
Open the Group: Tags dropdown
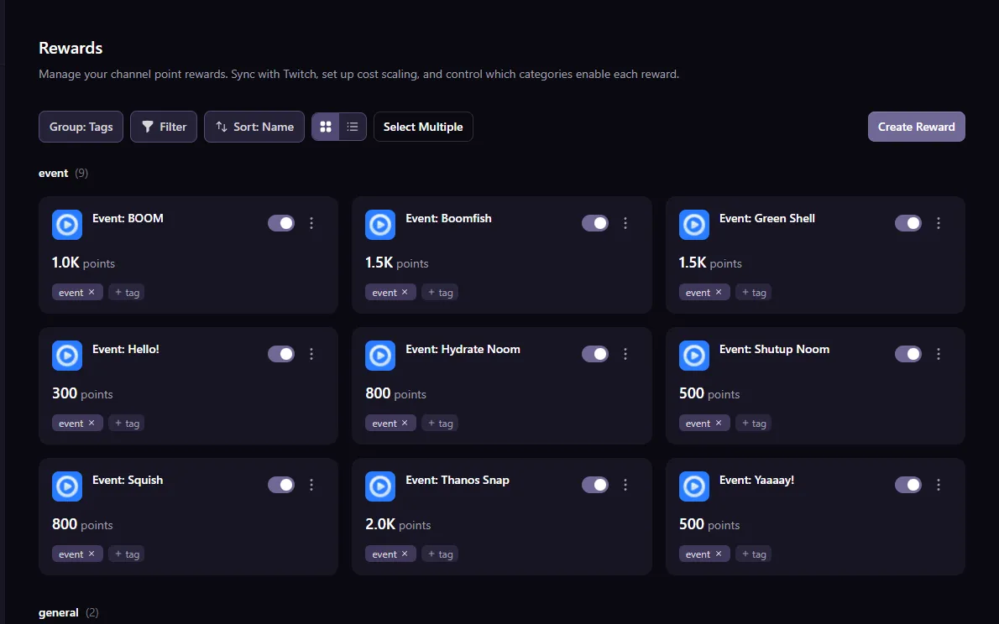[x=81, y=126]
